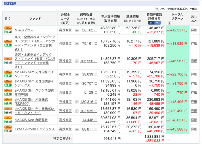Open eMAXIS Slim 全世界株式(オール・カントリー) link
Viewport: 202px width, 144px height.
(x=35, y=111)
